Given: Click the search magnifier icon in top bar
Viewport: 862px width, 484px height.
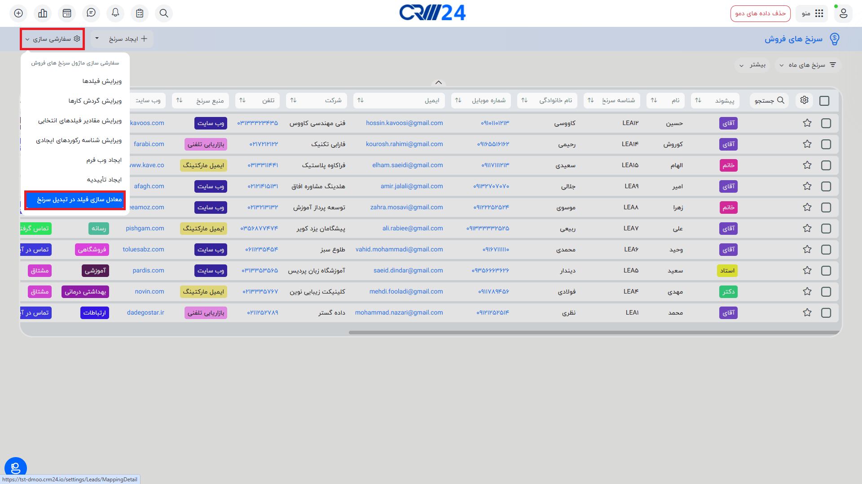Looking at the screenshot, I should pos(164,13).
